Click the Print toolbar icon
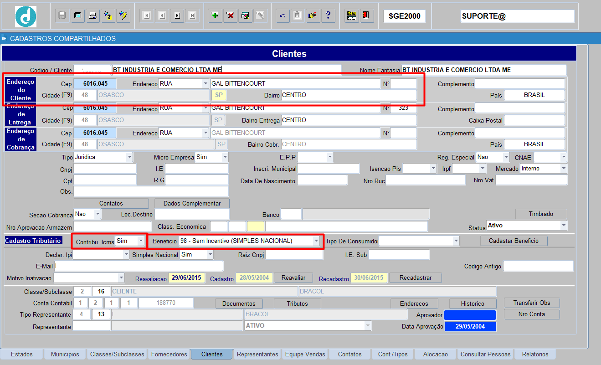 coord(92,15)
